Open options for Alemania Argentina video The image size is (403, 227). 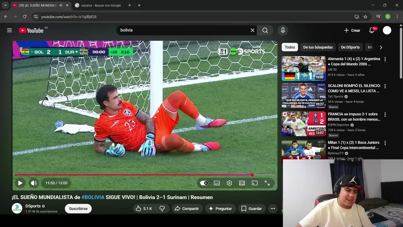(x=385, y=59)
